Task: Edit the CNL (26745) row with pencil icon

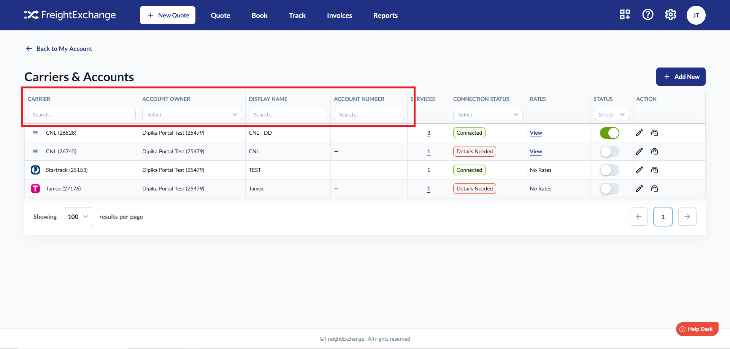Action: [640, 151]
